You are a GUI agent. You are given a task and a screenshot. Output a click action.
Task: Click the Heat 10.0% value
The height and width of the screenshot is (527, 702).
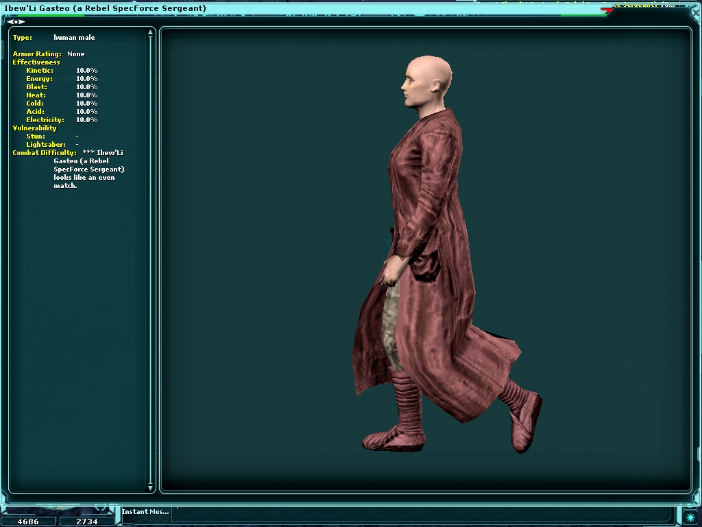click(x=86, y=95)
